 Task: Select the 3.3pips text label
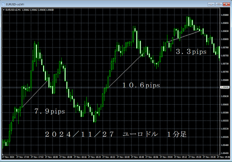pos(191,52)
